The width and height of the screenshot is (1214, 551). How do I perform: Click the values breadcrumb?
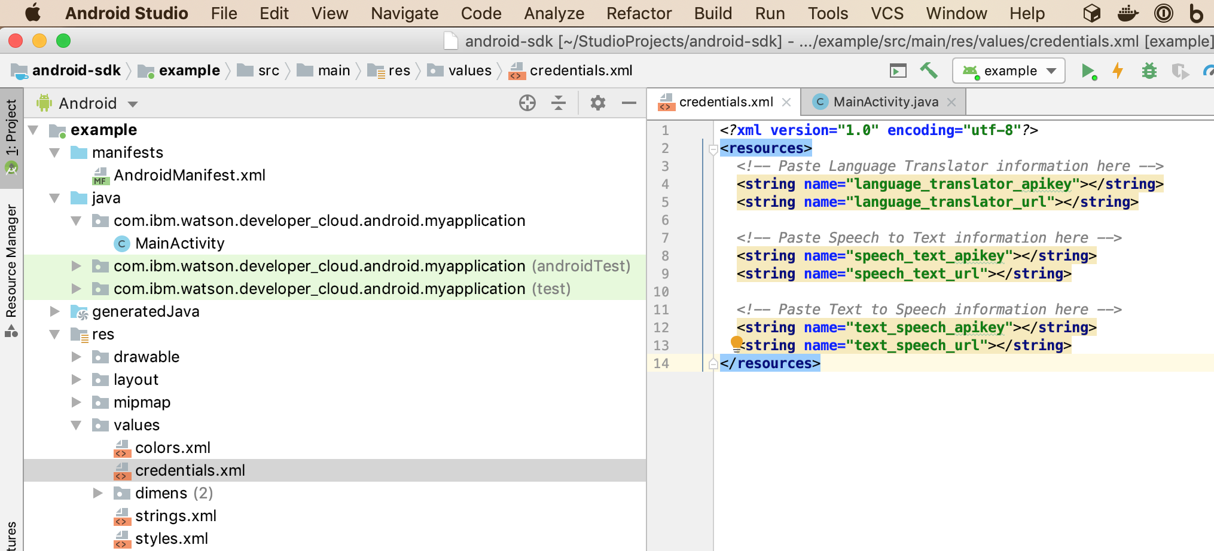click(x=459, y=71)
